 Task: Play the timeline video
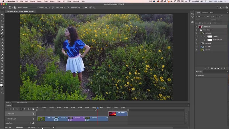pos(14,109)
